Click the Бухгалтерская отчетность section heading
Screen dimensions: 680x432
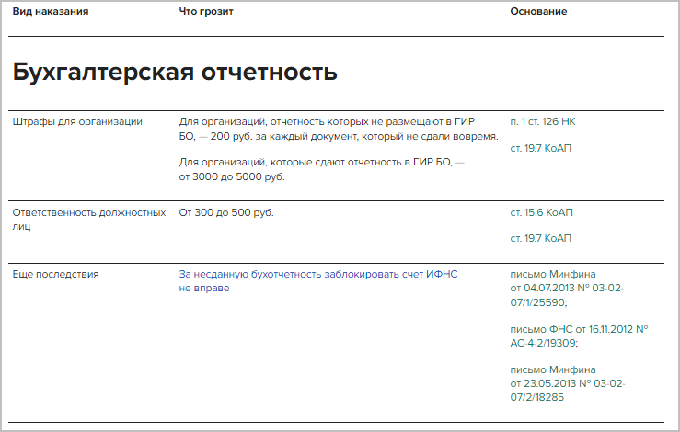tap(175, 73)
